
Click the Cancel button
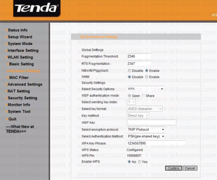[190, 168]
